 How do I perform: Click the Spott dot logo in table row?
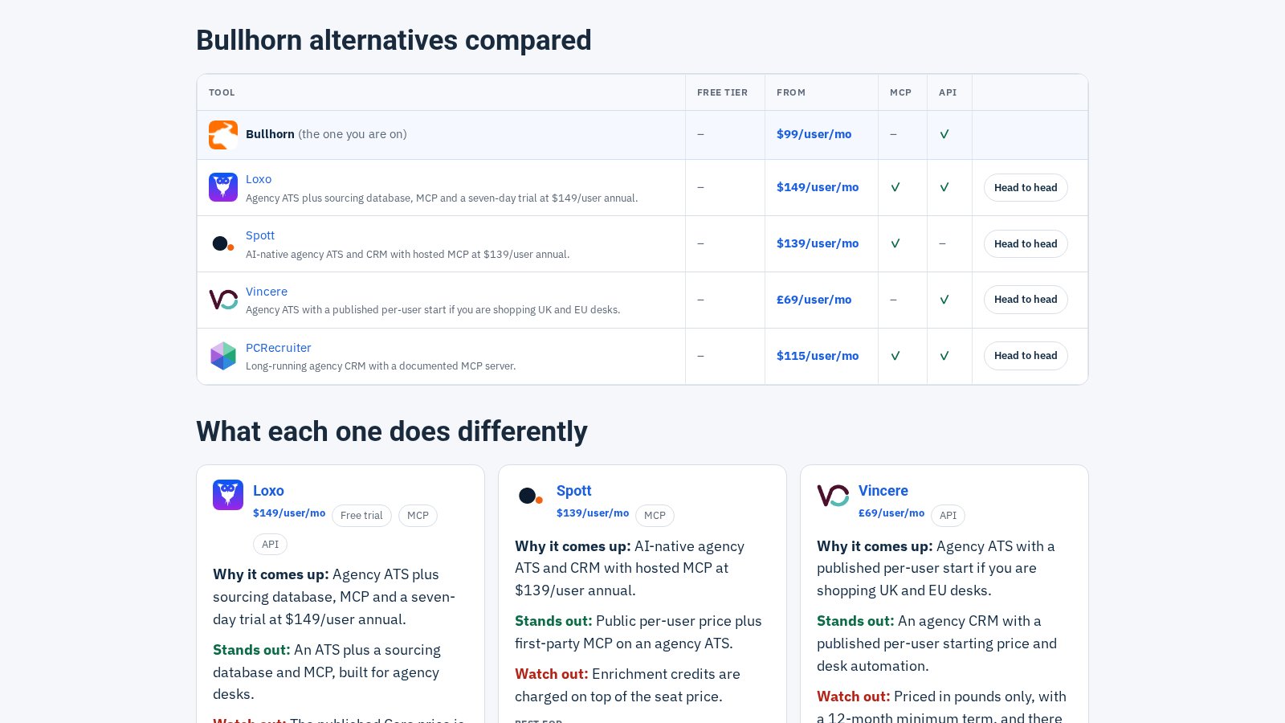[223, 243]
